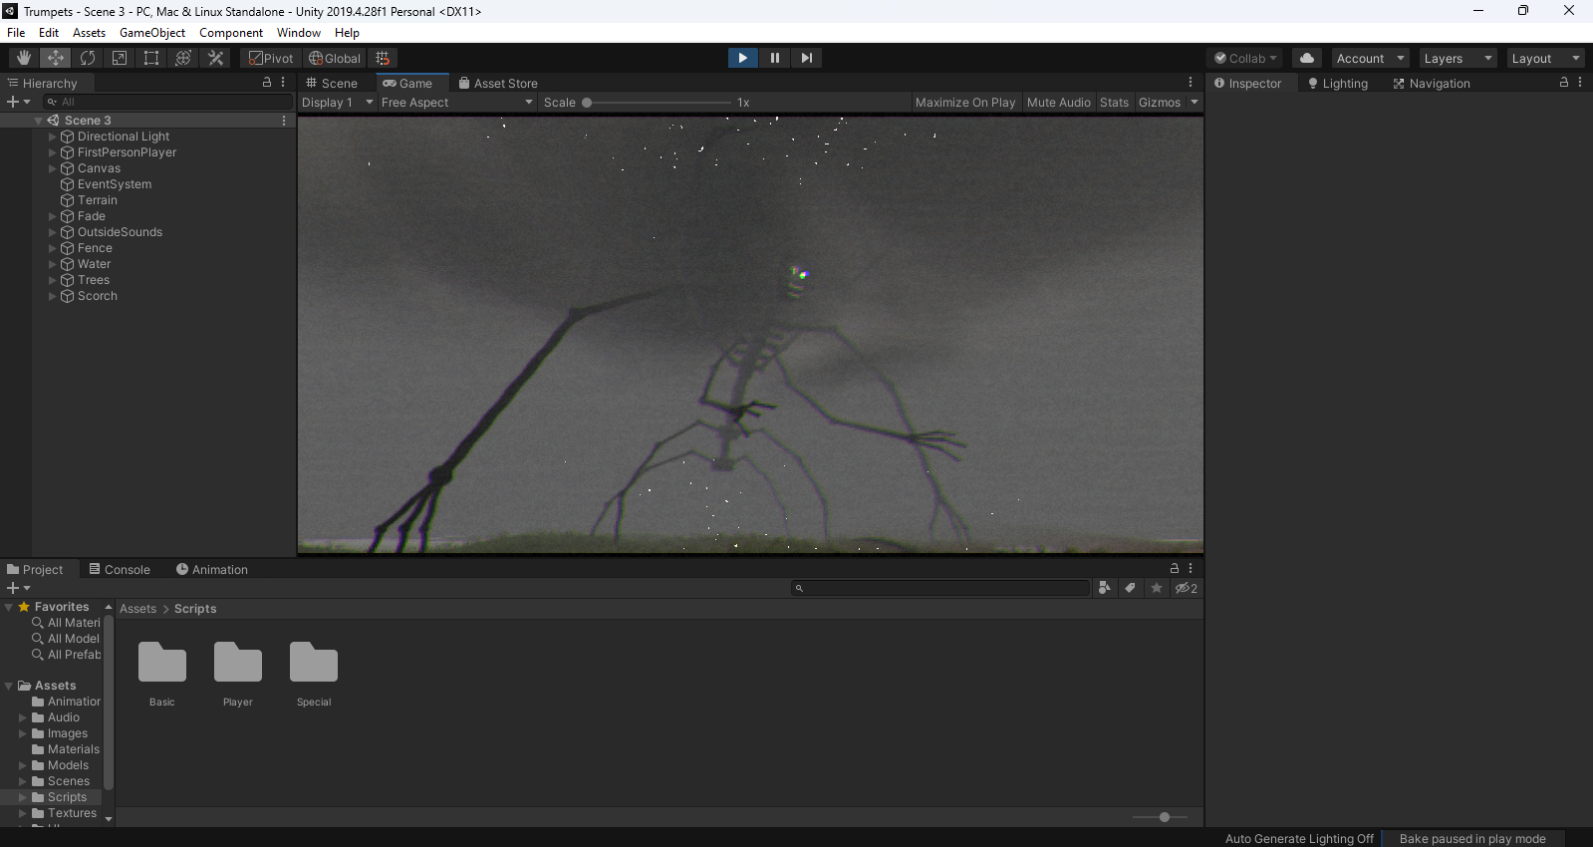Open custom editor tools icon
This screenshot has width=1593, height=847.
click(x=215, y=58)
